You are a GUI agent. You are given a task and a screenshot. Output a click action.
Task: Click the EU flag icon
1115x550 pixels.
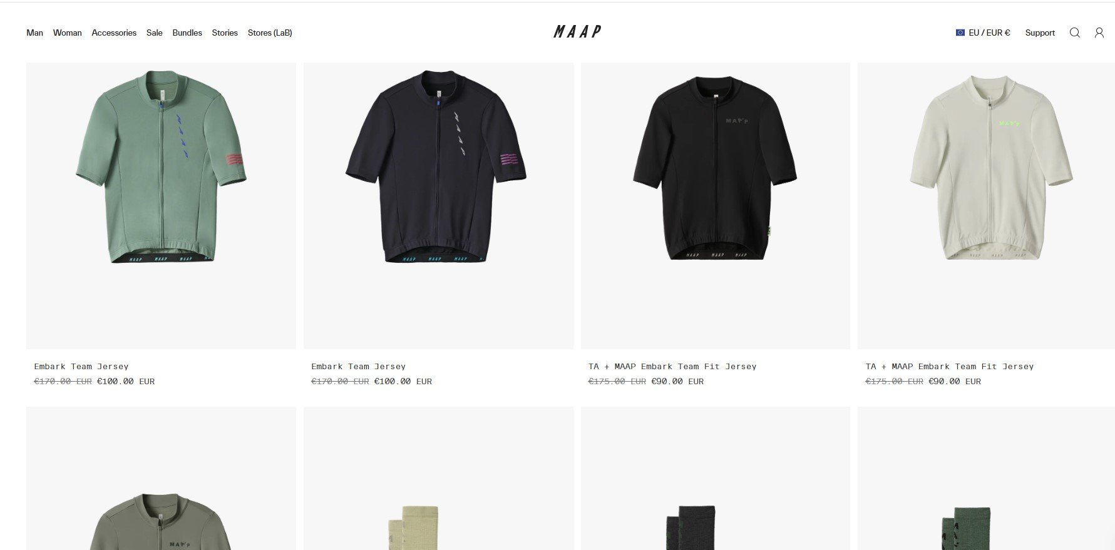pyautogui.click(x=960, y=33)
